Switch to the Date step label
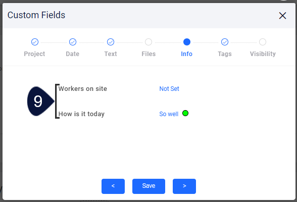The height and width of the screenshot is (202, 297). coord(73,54)
